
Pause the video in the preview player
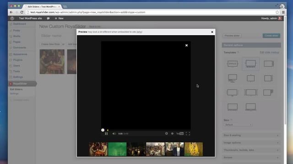pyautogui.click(x=106, y=133)
